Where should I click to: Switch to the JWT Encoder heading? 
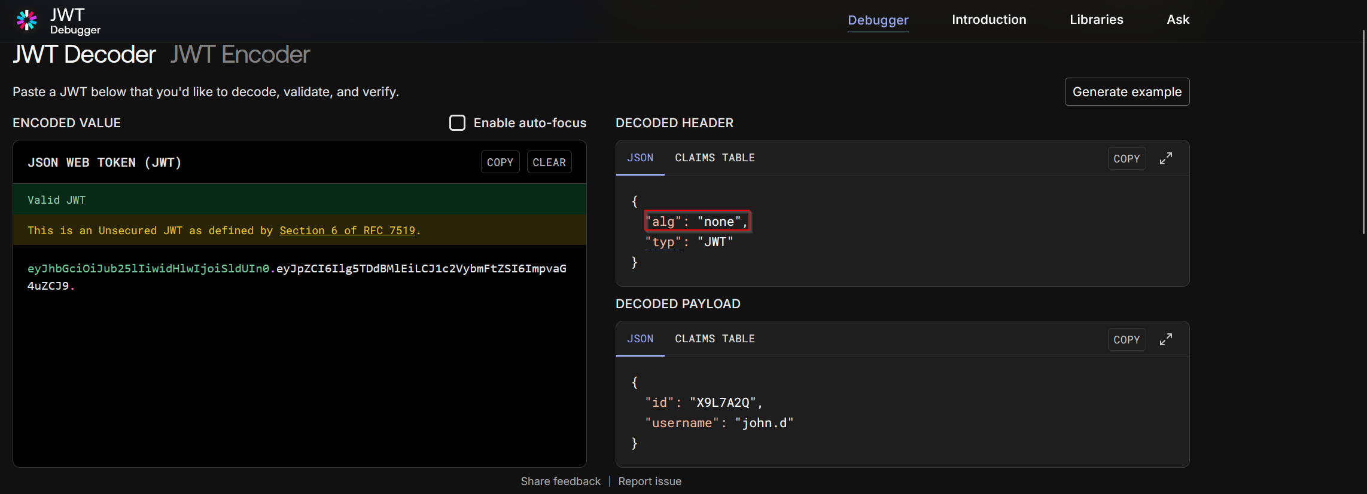[x=240, y=54]
